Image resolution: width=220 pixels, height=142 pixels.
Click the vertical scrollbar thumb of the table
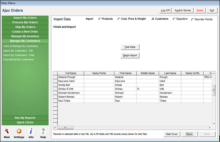(x=214, y=90)
